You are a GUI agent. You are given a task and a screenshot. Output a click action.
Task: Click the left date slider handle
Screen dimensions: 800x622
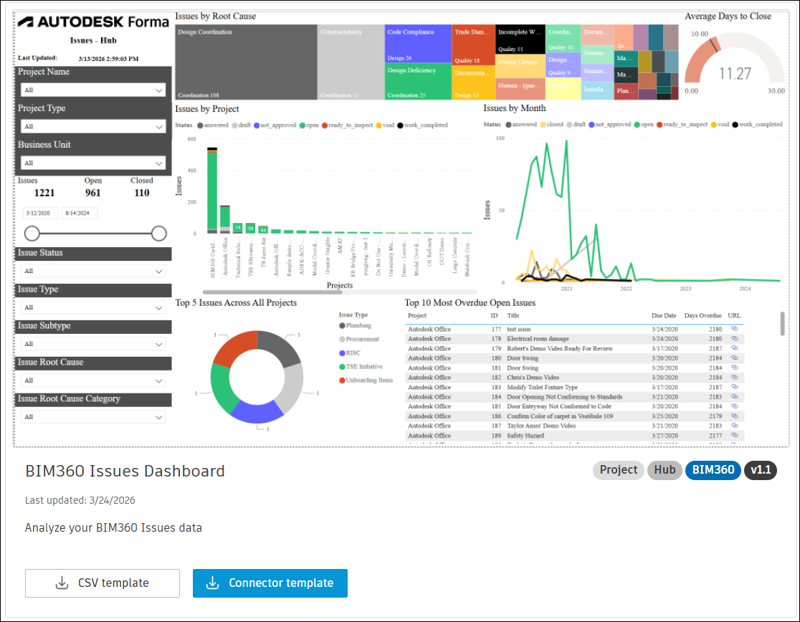pyautogui.click(x=32, y=234)
